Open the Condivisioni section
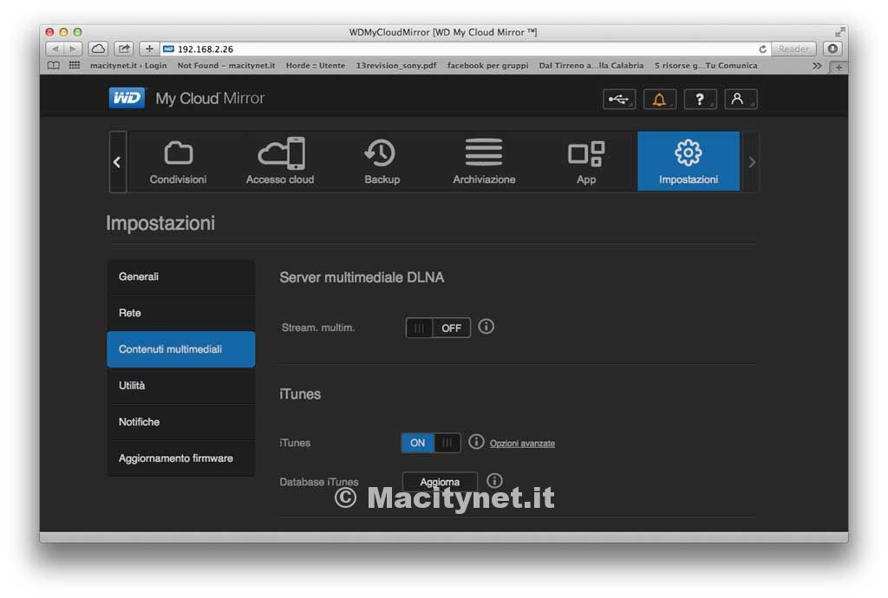888x598 pixels. point(178,162)
